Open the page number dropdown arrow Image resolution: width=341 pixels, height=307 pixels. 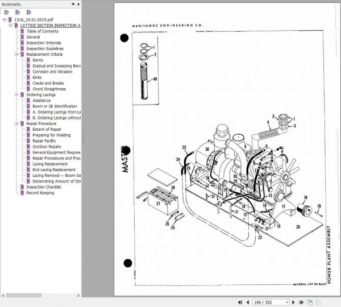287,302
